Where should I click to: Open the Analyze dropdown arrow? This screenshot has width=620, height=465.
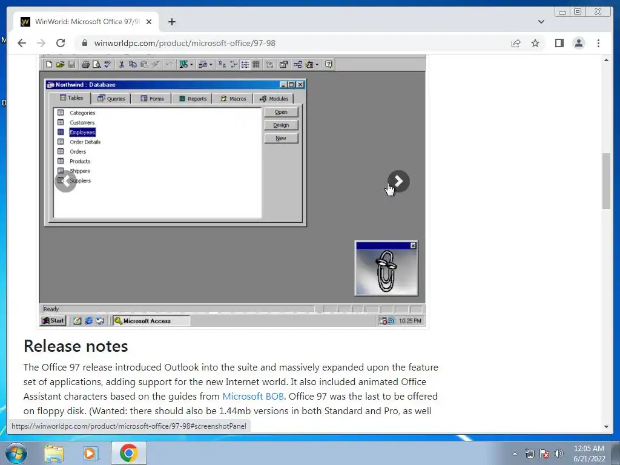[211, 64]
